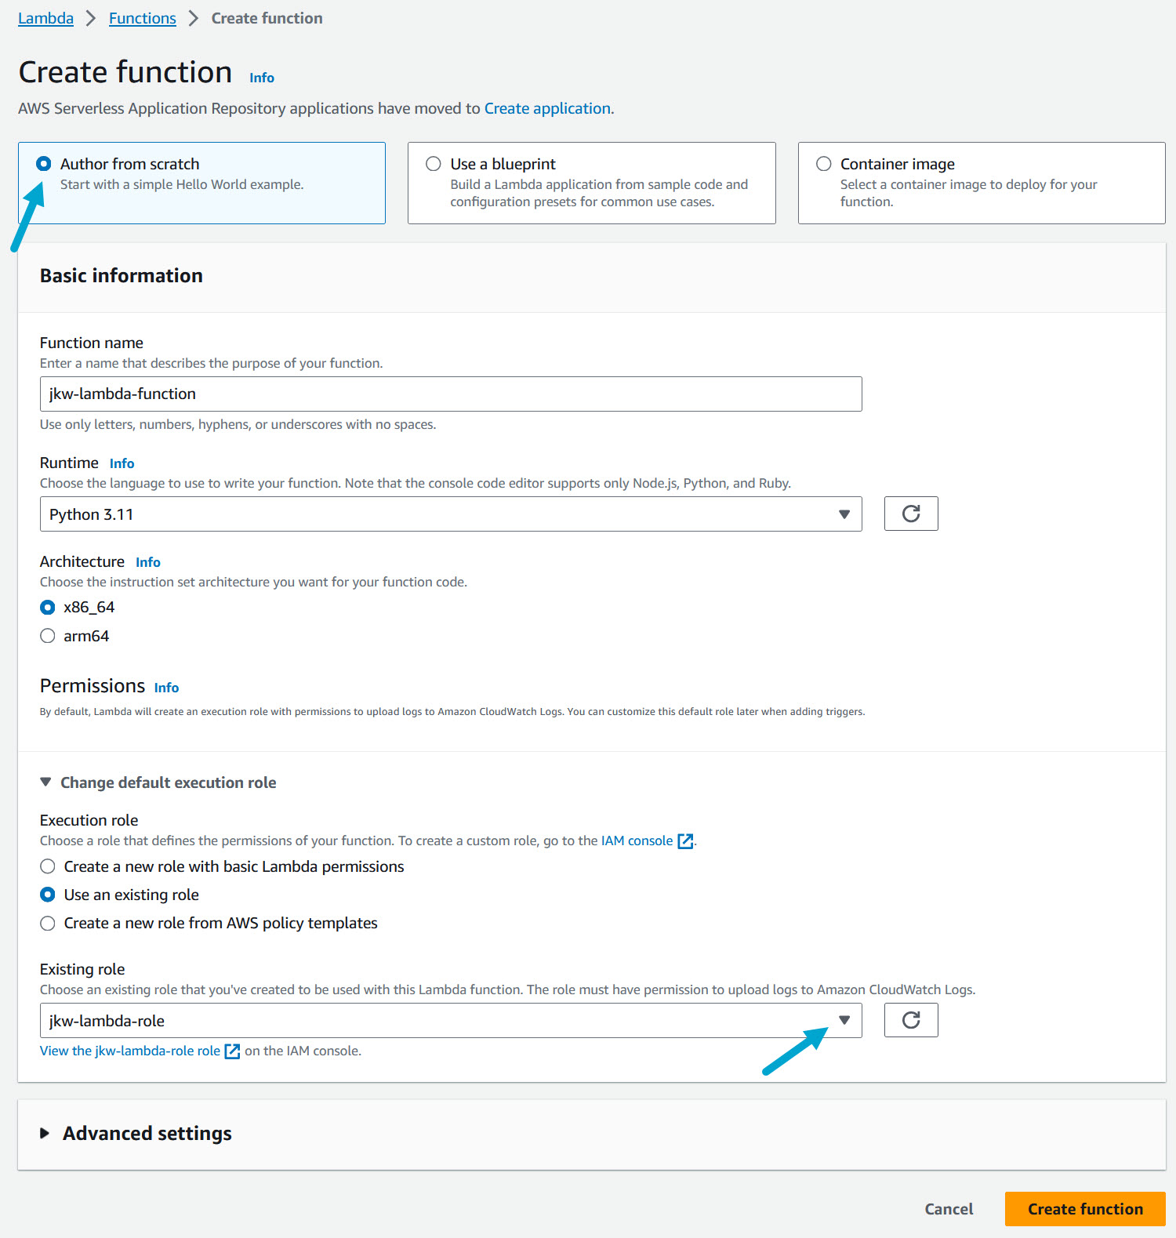
Task: Show Architecture Info help
Action: [147, 562]
